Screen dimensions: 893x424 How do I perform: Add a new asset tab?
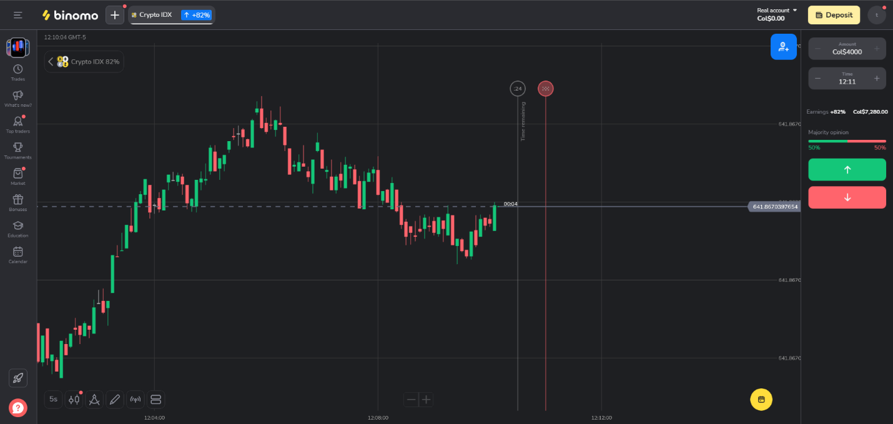(114, 15)
